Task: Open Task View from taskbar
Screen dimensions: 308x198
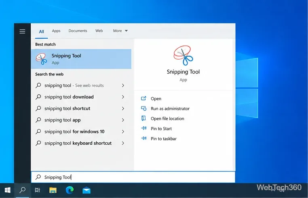Action: click(x=37, y=190)
